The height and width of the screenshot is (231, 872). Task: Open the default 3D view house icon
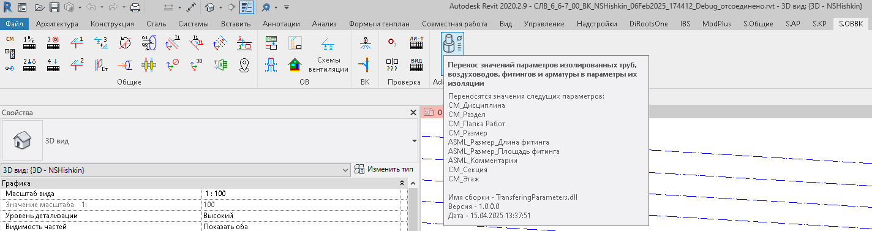[x=210, y=8]
